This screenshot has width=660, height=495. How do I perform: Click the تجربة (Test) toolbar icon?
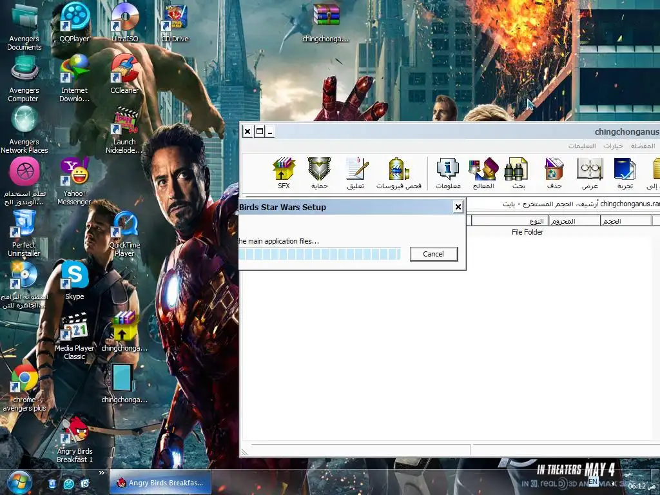pyautogui.click(x=625, y=173)
